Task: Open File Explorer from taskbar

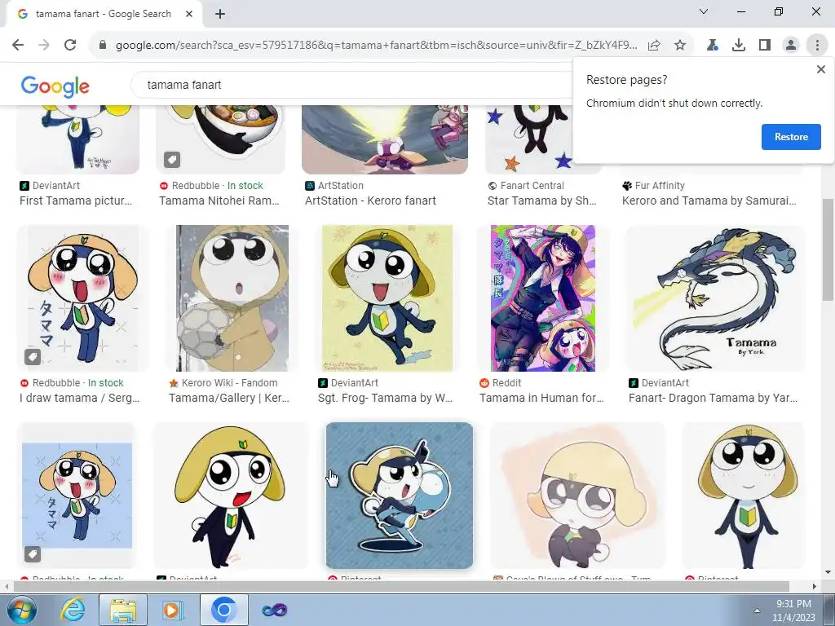Action: click(123, 610)
